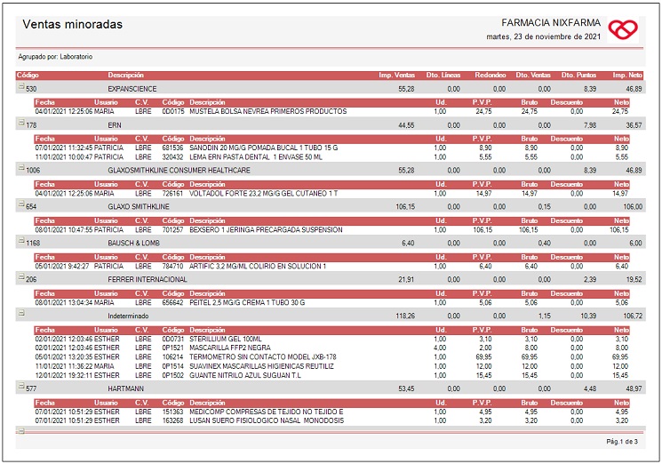Viewport: 662px width, 464px height.
Task: Click the Agrupado por: Laboratorio label
Action: click(55, 57)
